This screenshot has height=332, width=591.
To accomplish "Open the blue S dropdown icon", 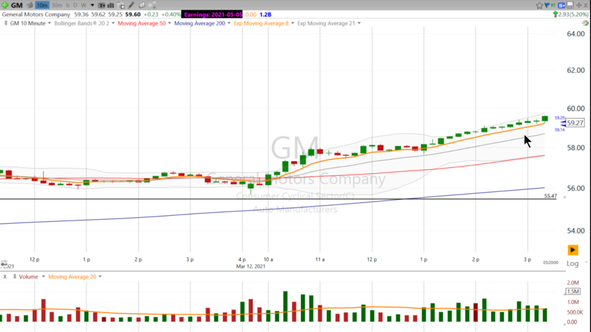I will [x=561, y=6].
